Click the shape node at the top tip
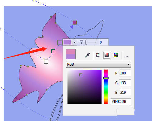Screen dimensions: 152x121 pos(55,13)
